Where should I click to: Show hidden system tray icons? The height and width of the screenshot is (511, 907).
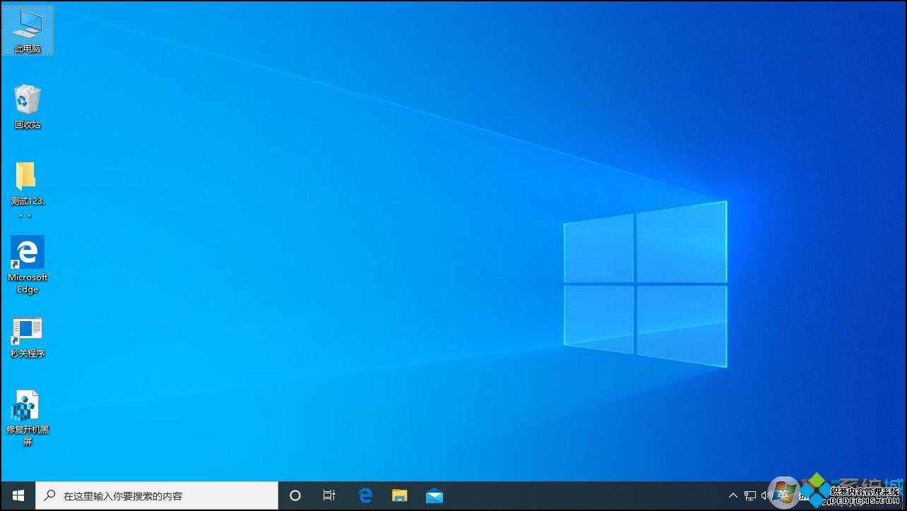pyautogui.click(x=733, y=496)
